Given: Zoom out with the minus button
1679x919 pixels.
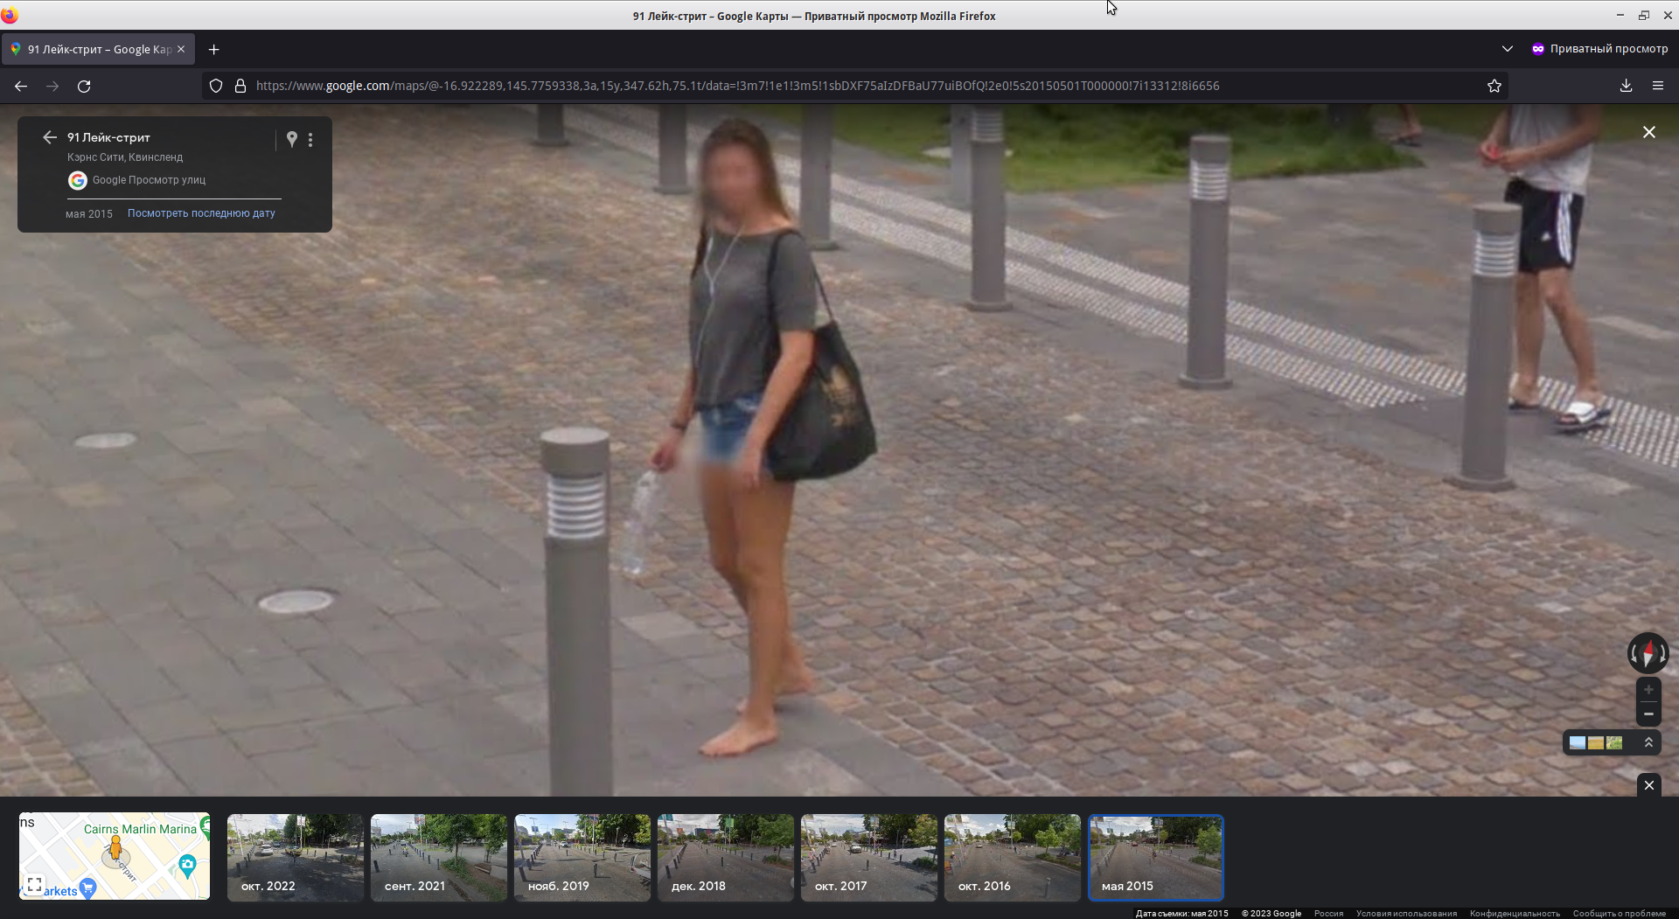Looking at the screenshot, I should (1648, 714).
